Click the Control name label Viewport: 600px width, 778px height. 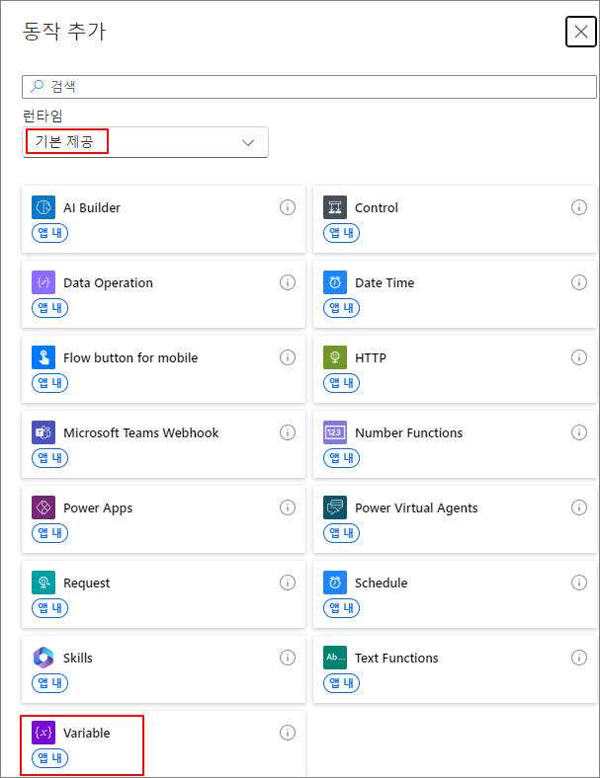[x=377, y=208]
